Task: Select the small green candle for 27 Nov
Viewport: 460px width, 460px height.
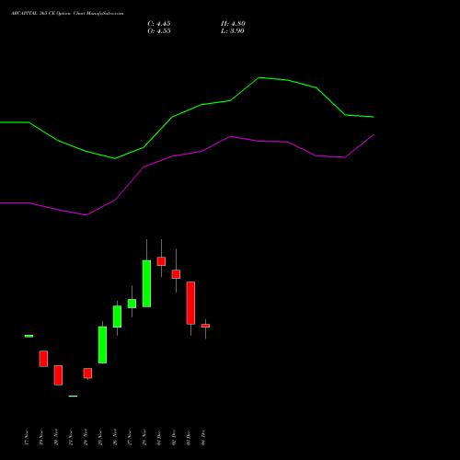Action: coord(132,304)
